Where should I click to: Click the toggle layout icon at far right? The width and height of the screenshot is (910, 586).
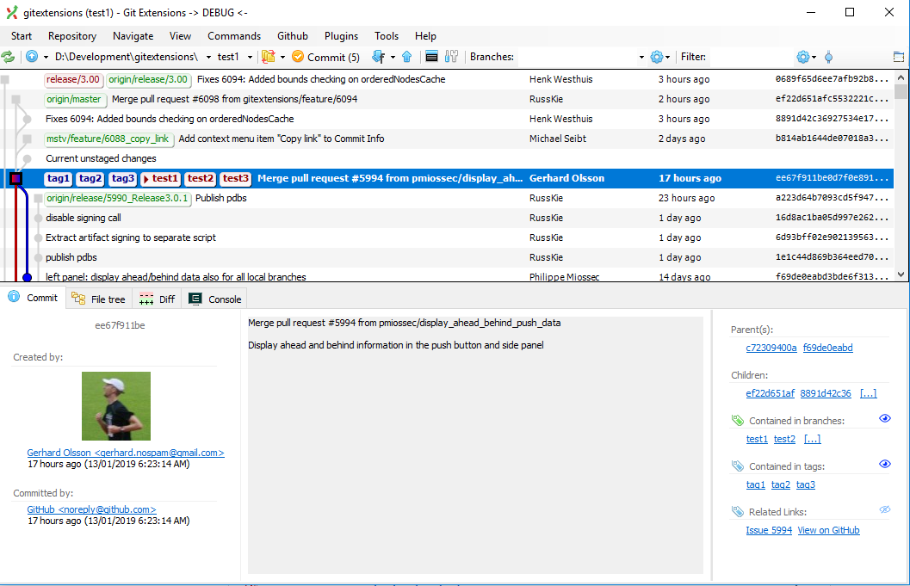[x=899, y=57]
